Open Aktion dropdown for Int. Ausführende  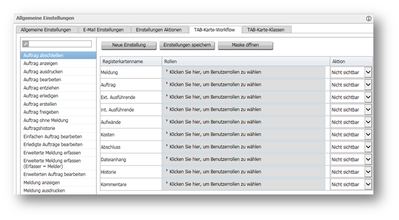(x=368, y=109)
